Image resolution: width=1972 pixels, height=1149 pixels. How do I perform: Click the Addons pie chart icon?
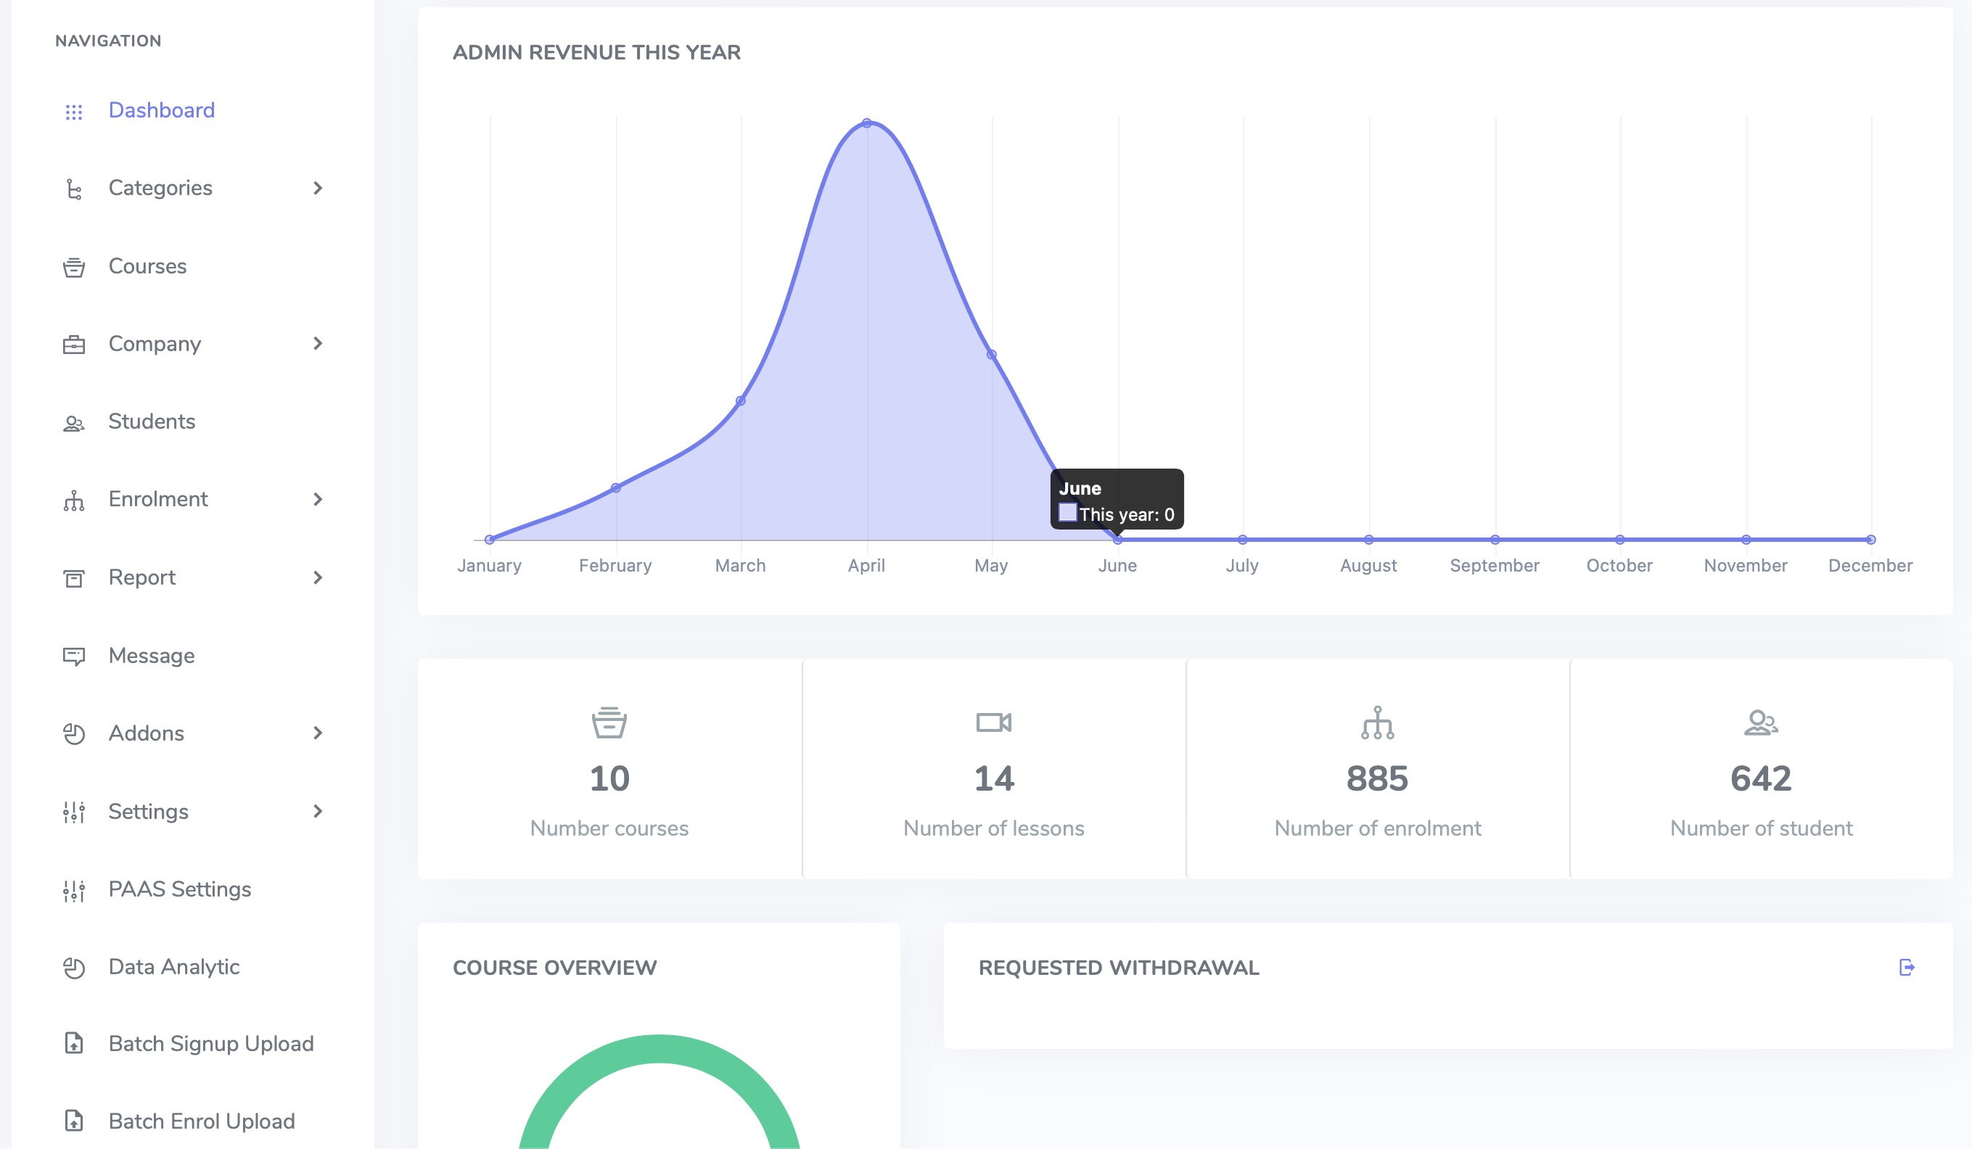73,733
